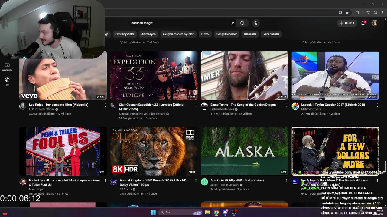Click the Oluştur create button
387x217 pixels.
pos(346,23)
